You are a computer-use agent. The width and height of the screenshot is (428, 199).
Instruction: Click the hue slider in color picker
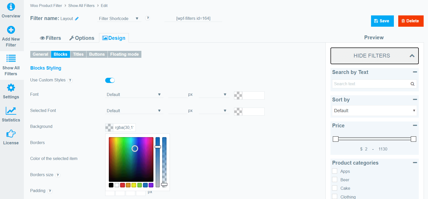click(x=158, y=162)
